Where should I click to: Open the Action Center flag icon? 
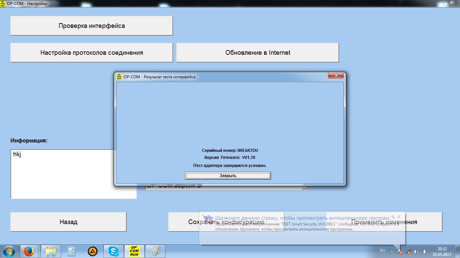400,251
